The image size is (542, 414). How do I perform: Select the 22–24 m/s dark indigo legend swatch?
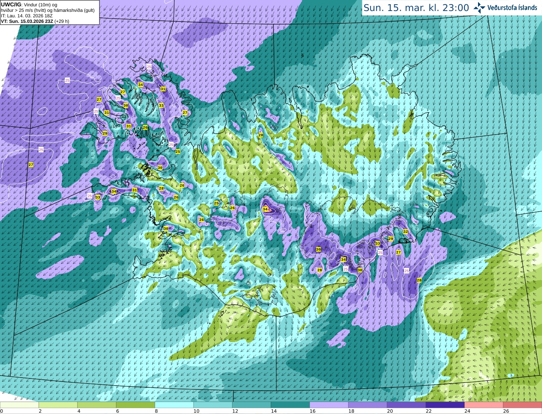tap(445, 405)
